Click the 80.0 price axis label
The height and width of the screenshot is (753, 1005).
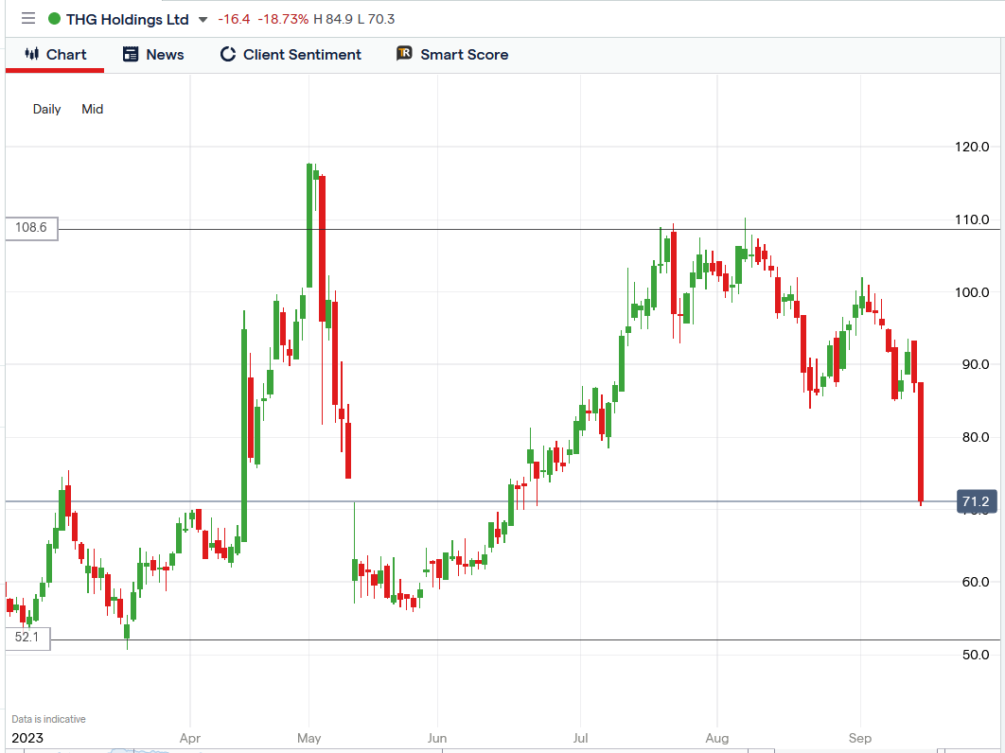(976, 437)
